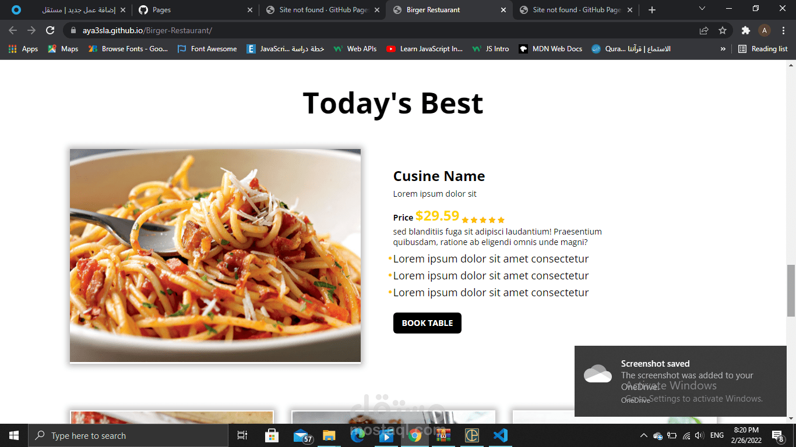This screenshot has height=447, width=796.
Task: Share this page via address bar icon
Action: click(704, 30)
